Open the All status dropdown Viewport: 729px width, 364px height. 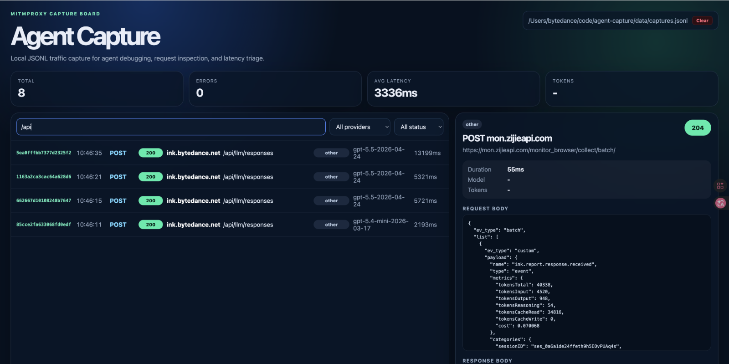(x=419, y=127)
